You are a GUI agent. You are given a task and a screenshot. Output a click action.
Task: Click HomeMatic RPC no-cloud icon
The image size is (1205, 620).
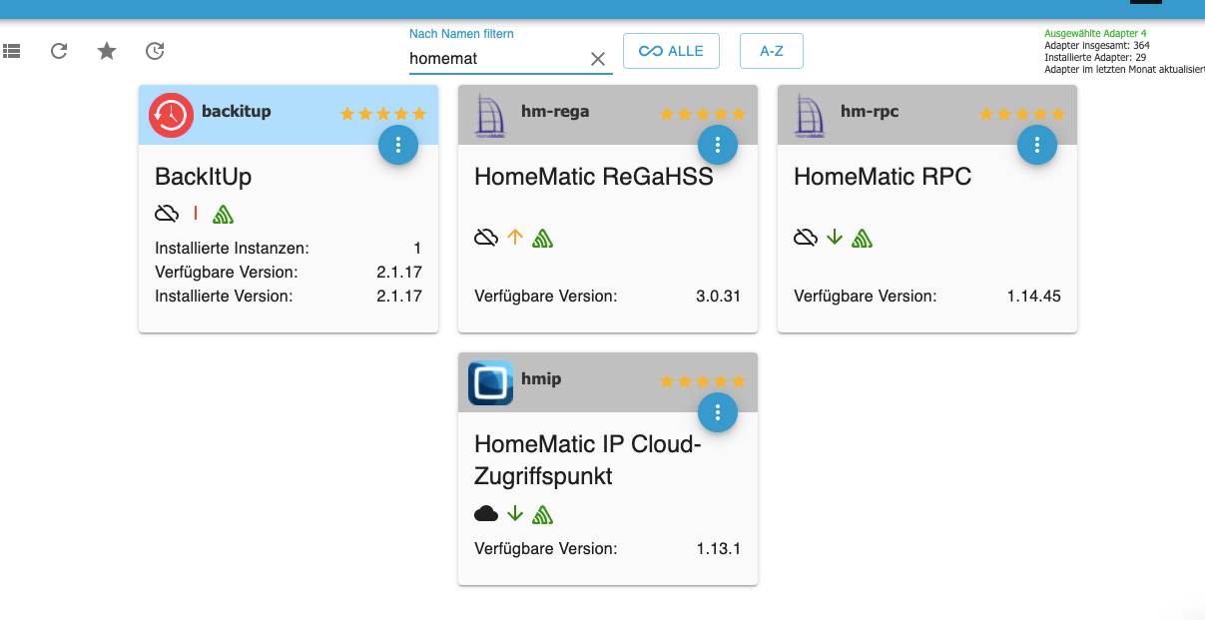click(x=806, y=238)
